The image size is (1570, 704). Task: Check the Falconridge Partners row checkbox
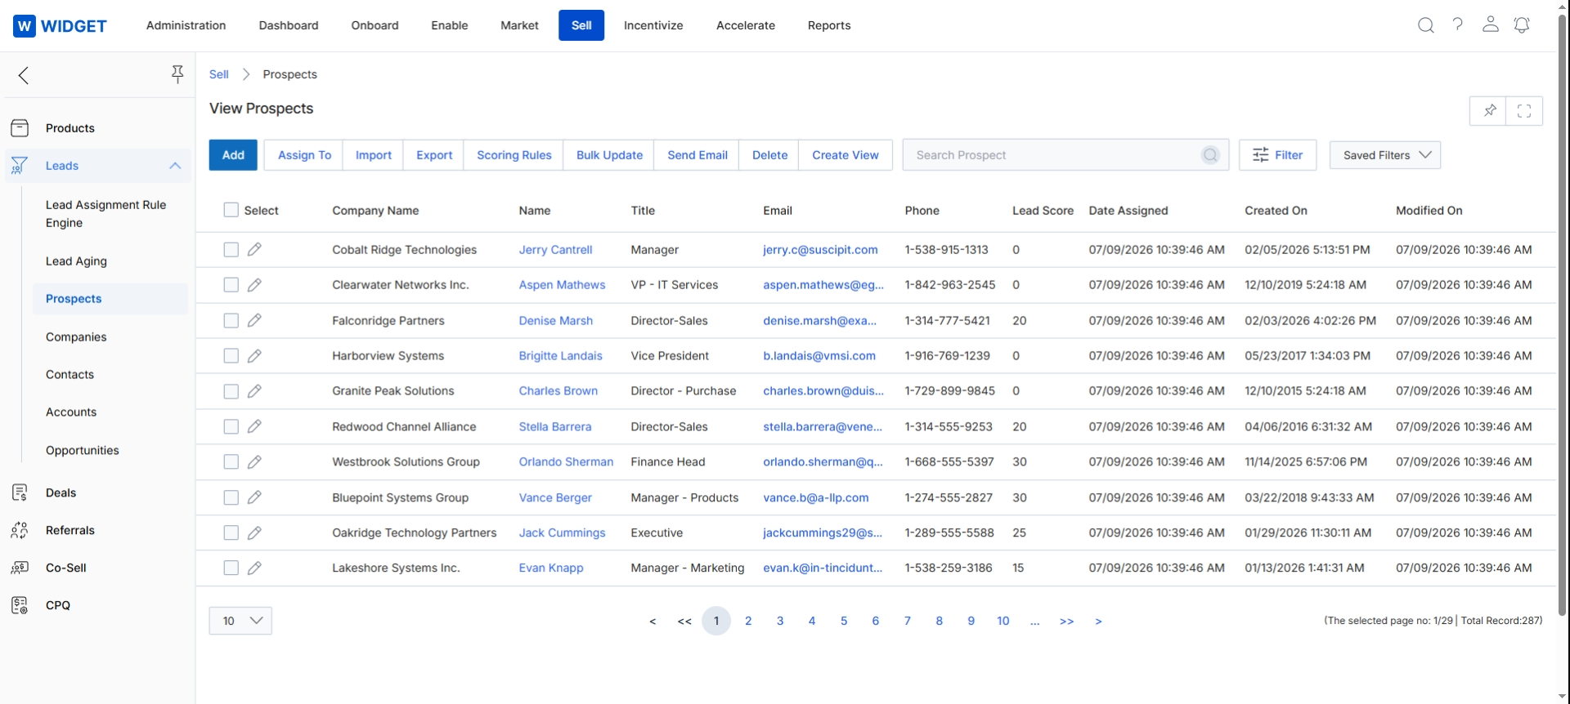231,320
